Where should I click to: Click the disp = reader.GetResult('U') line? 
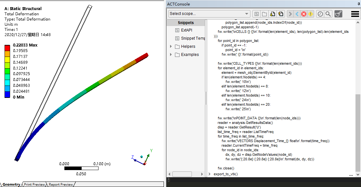coord(239,127)
